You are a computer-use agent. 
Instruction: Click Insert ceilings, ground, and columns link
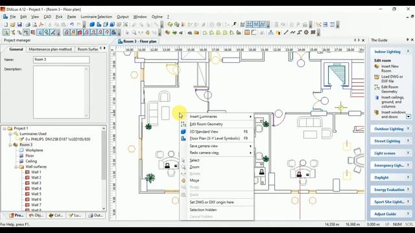[392, 102]
